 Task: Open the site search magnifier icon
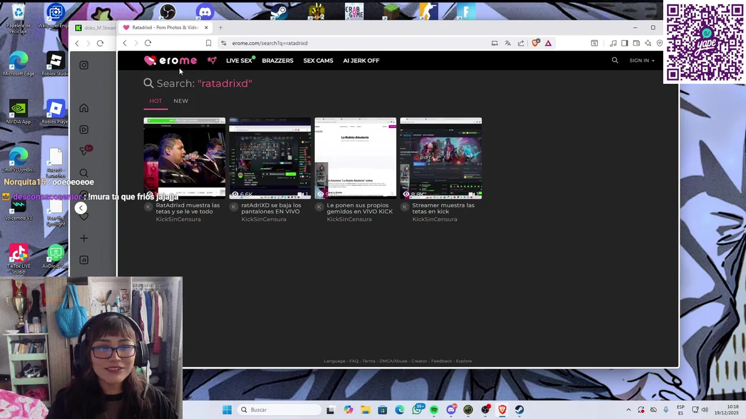pyautogui.click(x=615, y=61)
